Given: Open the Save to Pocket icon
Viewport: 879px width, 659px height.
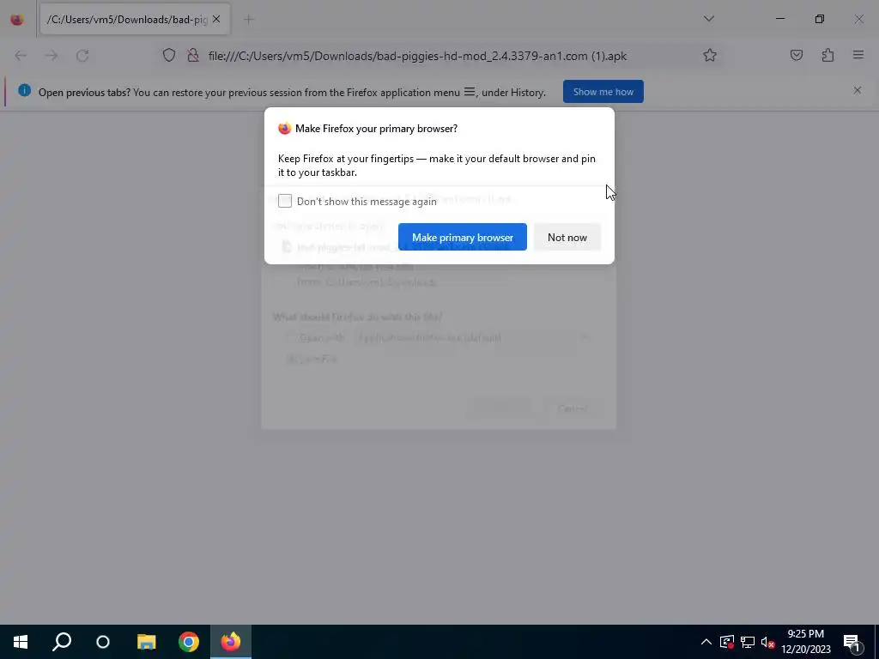Looking at the screenshot, I should tap(796, 56).
